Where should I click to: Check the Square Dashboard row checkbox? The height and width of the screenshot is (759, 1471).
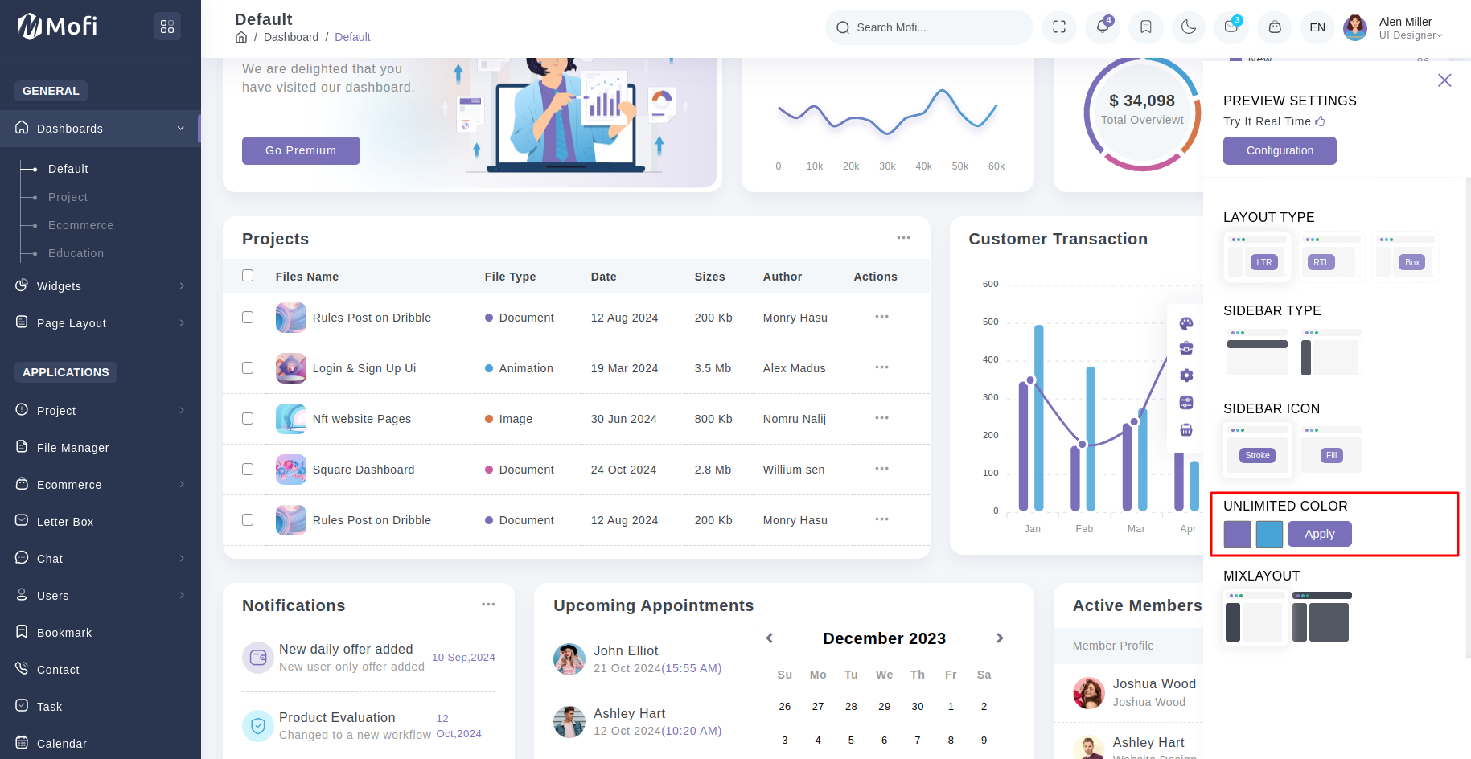click(x=248, y=469)
